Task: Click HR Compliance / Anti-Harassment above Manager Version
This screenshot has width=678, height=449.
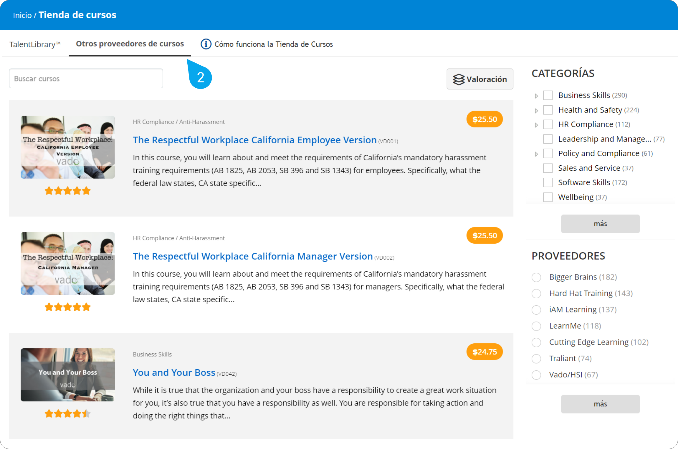Action: [179, 238]
